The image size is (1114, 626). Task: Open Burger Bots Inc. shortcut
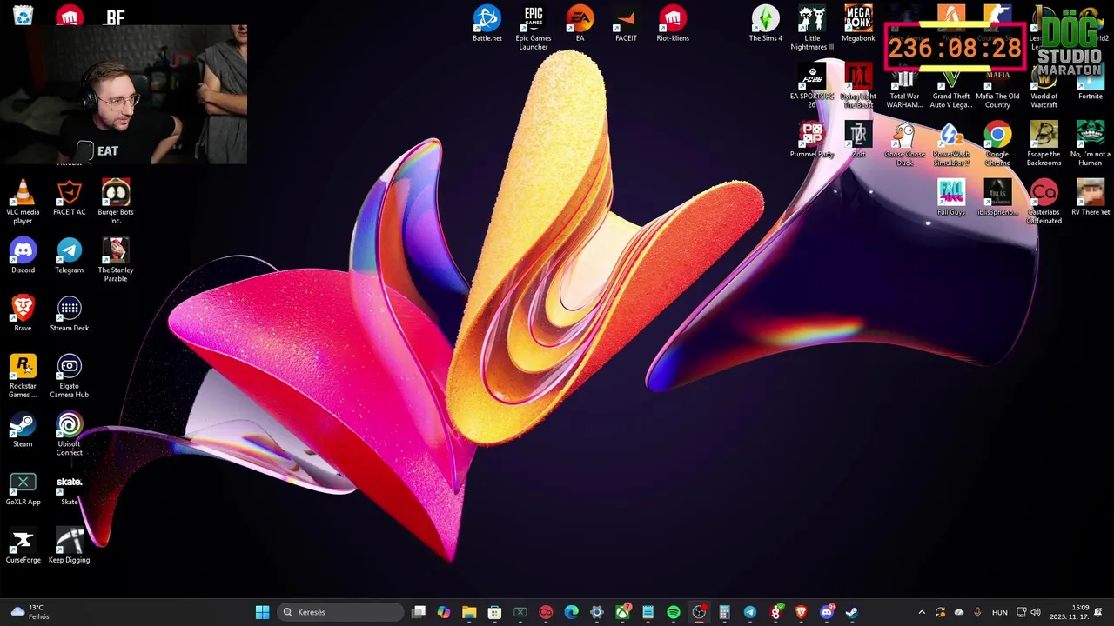click(x=116, y=203)
